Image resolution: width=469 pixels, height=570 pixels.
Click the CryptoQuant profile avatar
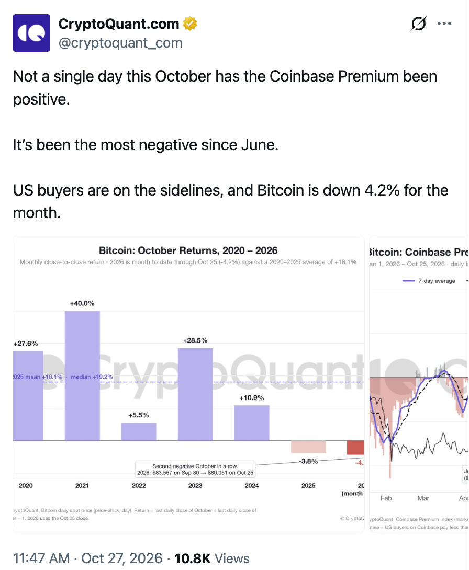point(31,33)
